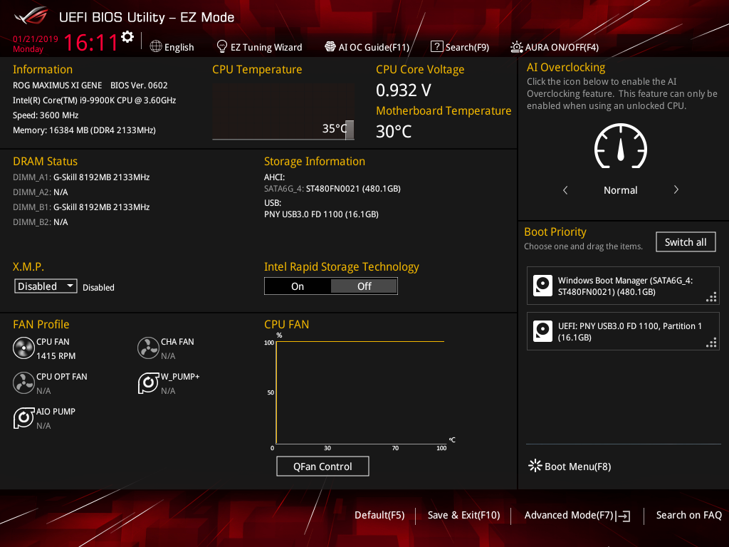This screenshot has height=547, width=729.
Task: Click the AIO PUMP pump icon
Action: point(23,417)
